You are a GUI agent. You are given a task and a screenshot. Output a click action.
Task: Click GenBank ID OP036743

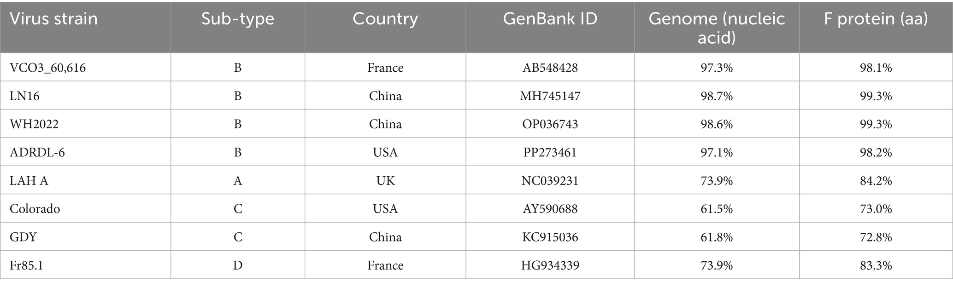550,124
